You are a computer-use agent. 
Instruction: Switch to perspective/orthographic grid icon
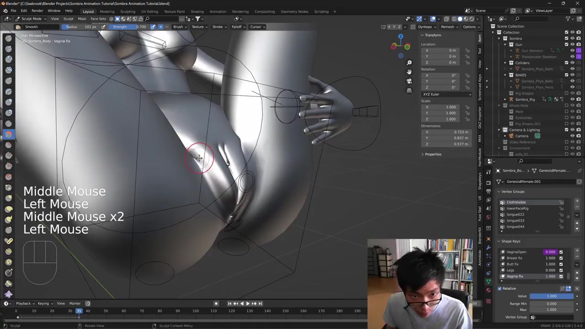(409, 90)
